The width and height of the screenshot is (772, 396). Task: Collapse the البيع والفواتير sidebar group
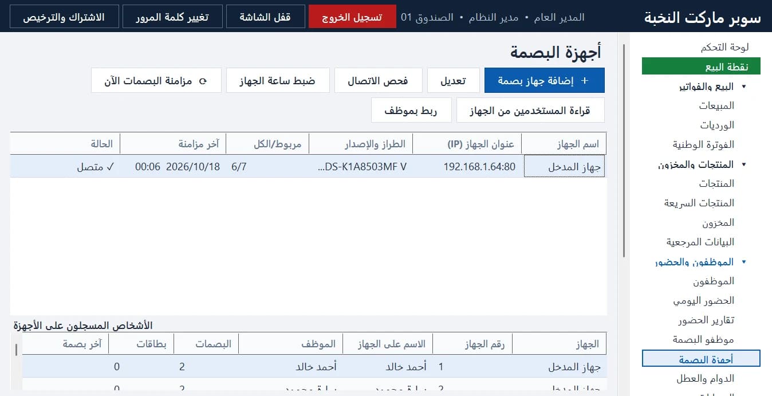744,87
